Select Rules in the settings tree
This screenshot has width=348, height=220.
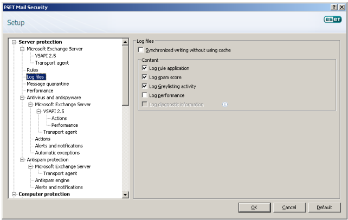pos(33,70)
